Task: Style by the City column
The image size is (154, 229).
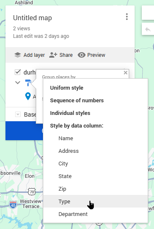Action: click(96, 164)
